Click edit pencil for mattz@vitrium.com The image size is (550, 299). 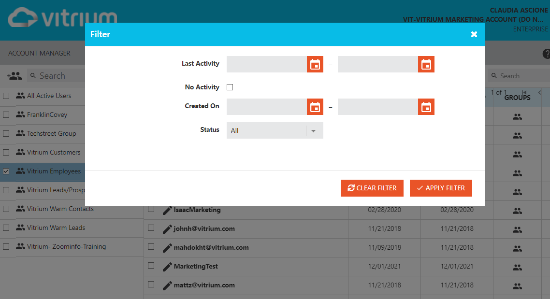point(167,285)
